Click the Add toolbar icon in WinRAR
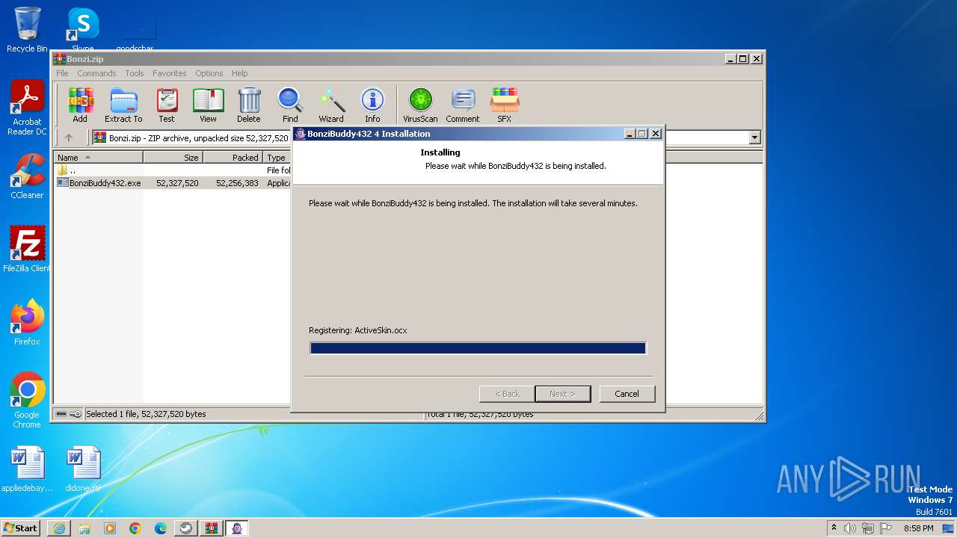 (x=80, y=105)
